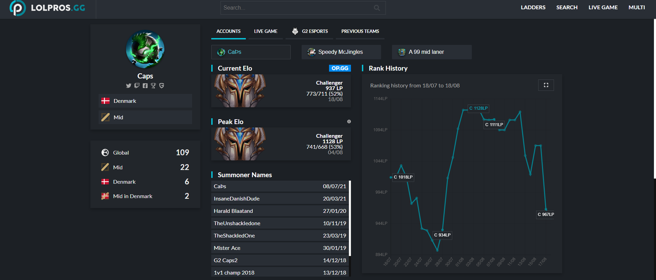Click the 1128LP peak point on chart
The width and height of the screenshot is (656, 280).
(463, 110)
